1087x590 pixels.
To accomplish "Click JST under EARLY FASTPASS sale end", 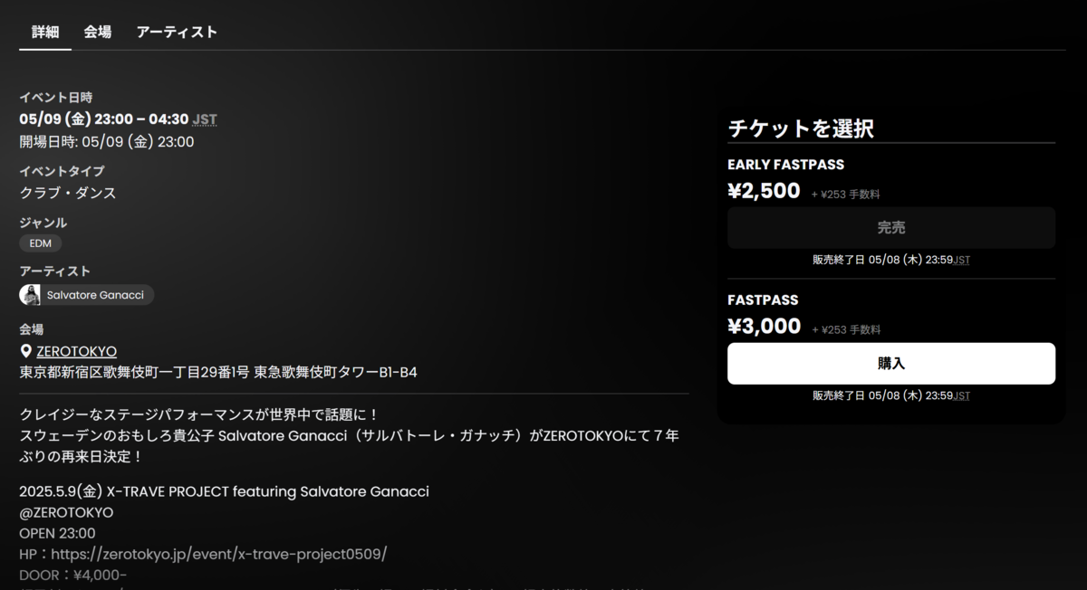I will pyautogui.click(x=962, y=261).
